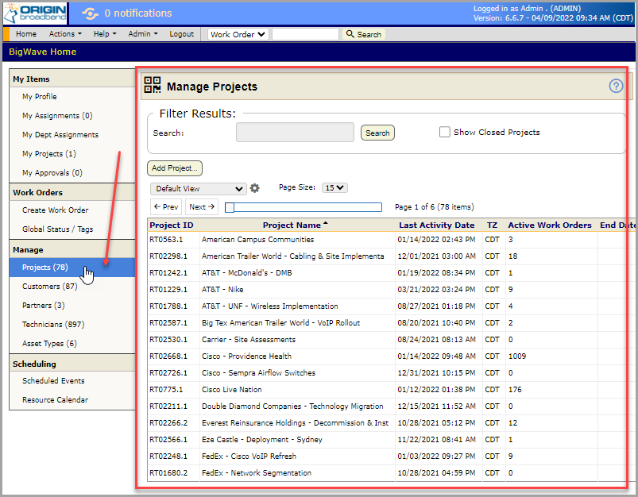The height and width of the screenshot is (497, 638).
Task: Select Carrier - Site Assessments project
Action: (x=249, y=340)
